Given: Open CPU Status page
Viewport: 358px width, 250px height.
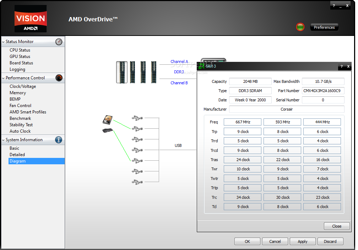Looking at the screenshot, I should (x=20, y=50).
